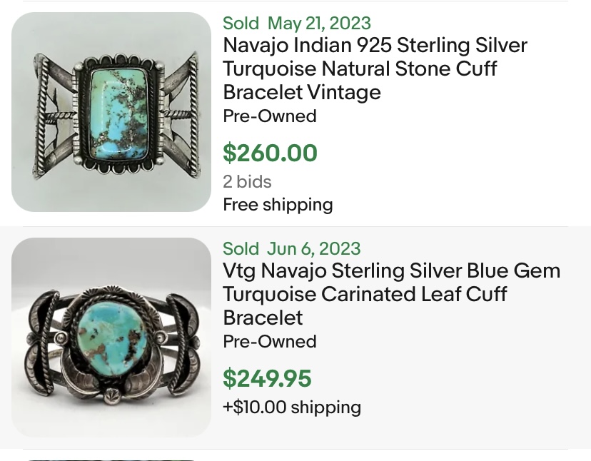Click the partially visible thumbnail at the bottom
Image resolution: width=591 pixels, height=461 pixels.
(111, 458)
